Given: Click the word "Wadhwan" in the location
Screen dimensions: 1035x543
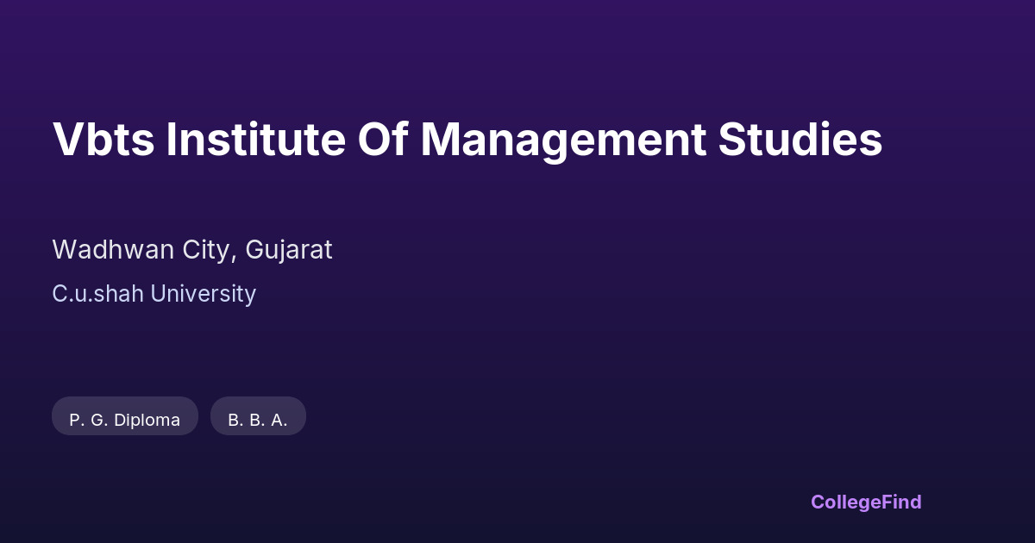Looking at the screenshot, I should [x=100, y=250].
